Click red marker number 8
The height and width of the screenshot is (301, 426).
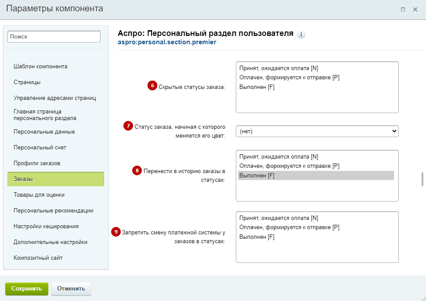tap(137, 170)
